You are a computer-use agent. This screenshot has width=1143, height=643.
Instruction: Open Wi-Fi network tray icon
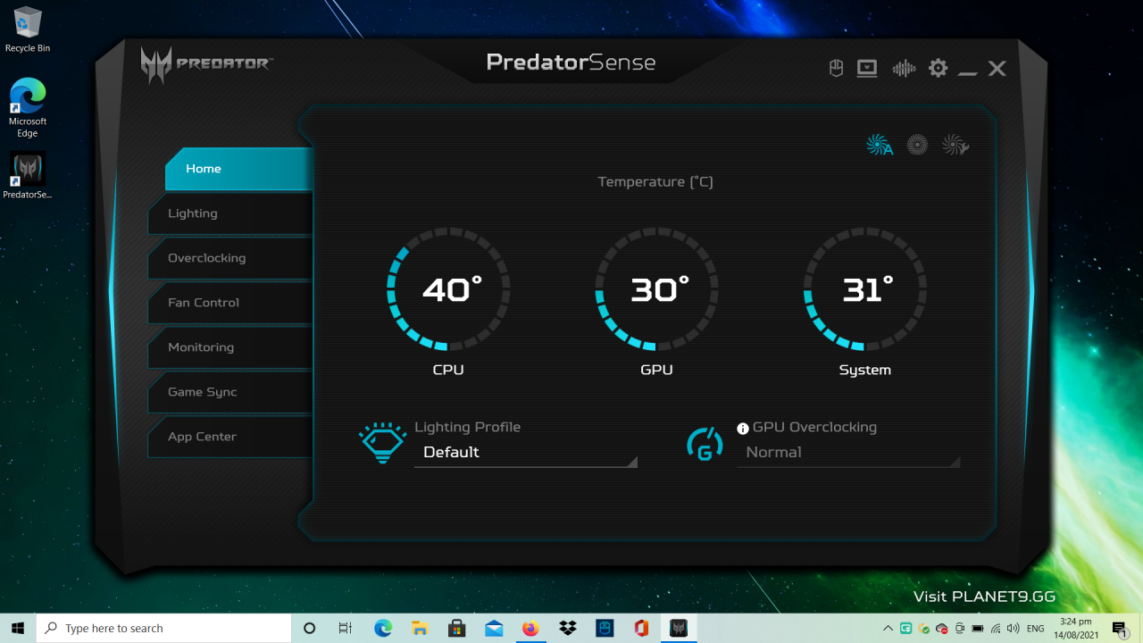pos(996,629)
